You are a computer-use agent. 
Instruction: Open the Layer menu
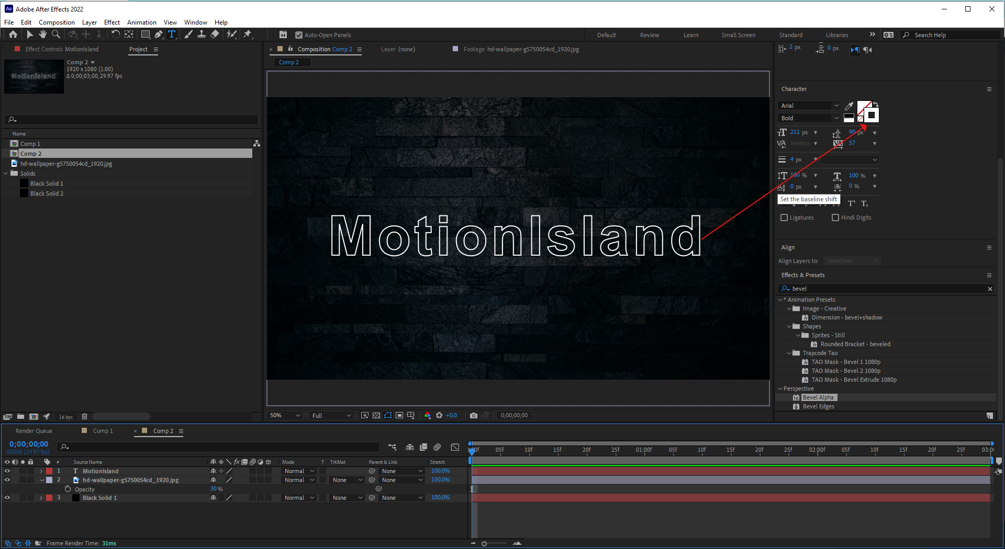(x=90, y=22)
